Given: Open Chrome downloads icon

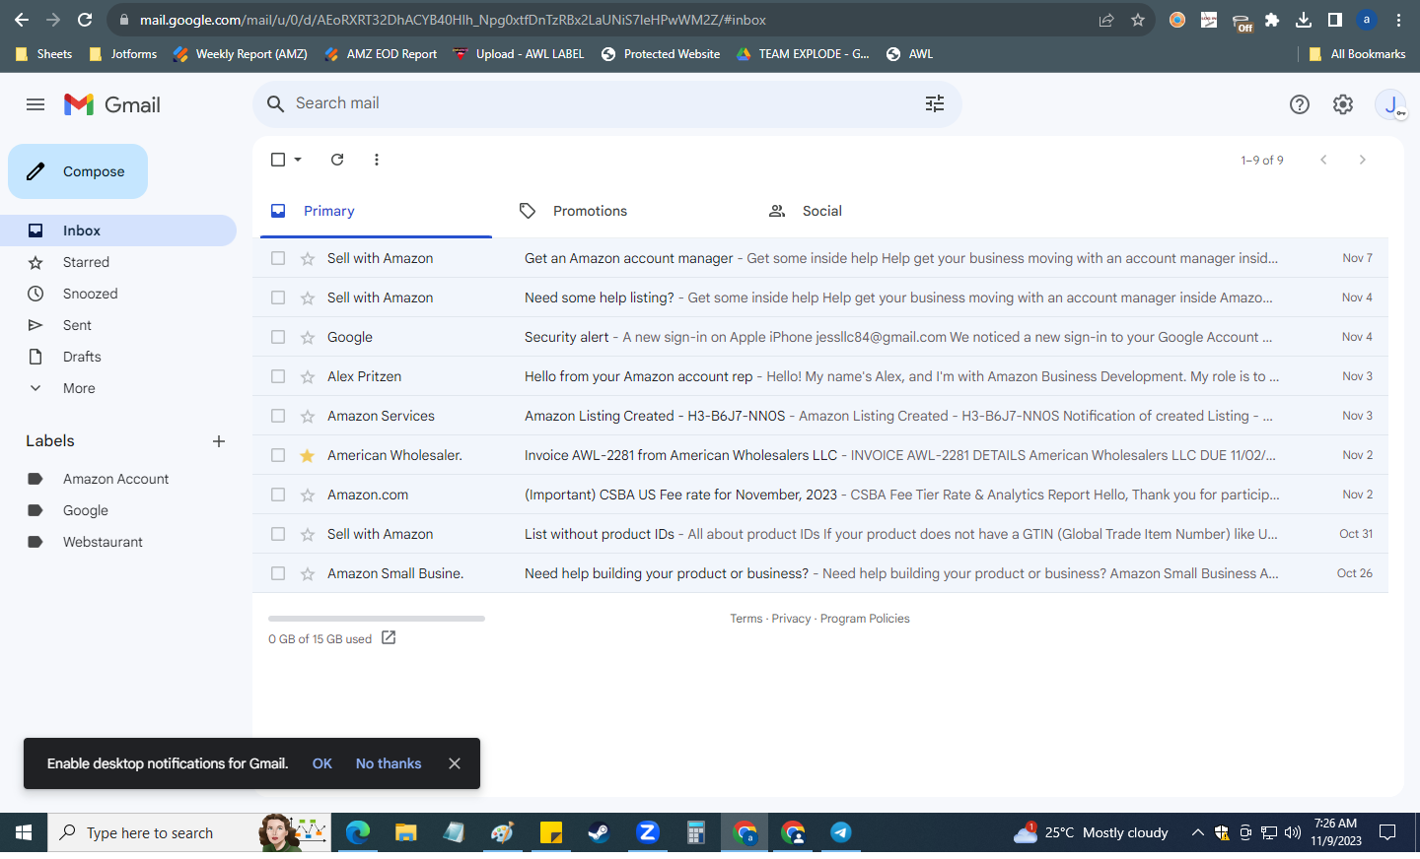Looking at the screenshot, I should (1304, 20).
